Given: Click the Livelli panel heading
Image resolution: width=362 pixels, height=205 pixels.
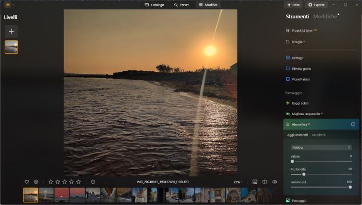Looking at the screenshot, I should click(10, 17).
